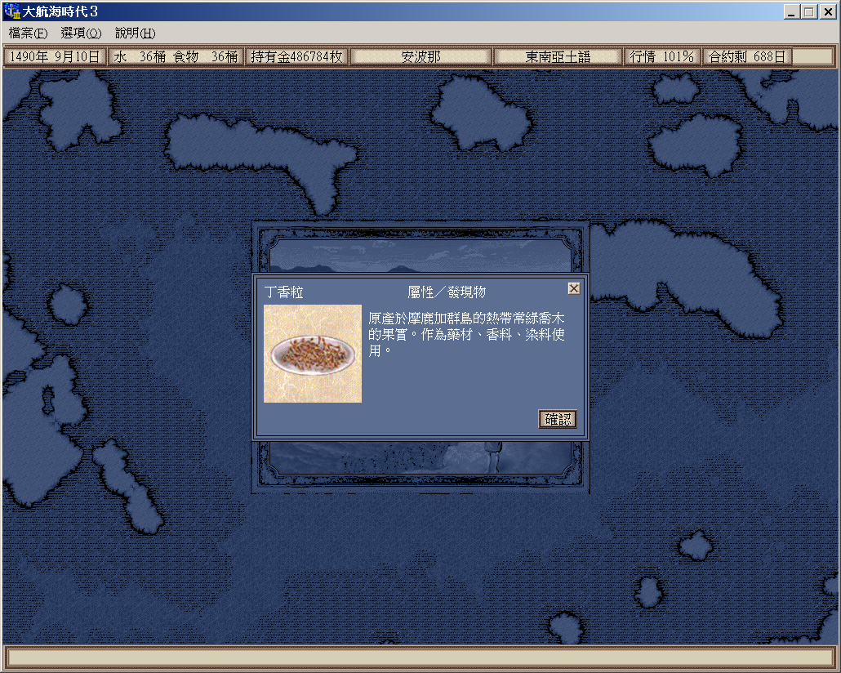The image size is (841, 673).
Task: Click the empty message bar at bottom
Action: coord(420,657)
